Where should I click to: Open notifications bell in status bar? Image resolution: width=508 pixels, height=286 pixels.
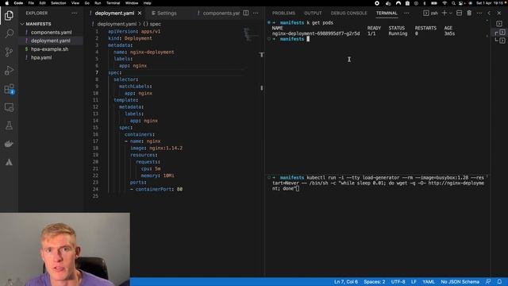pos(499,282)
